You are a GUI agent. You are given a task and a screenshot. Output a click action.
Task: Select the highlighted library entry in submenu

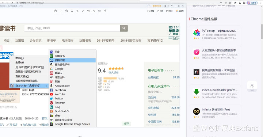point(73,60)
